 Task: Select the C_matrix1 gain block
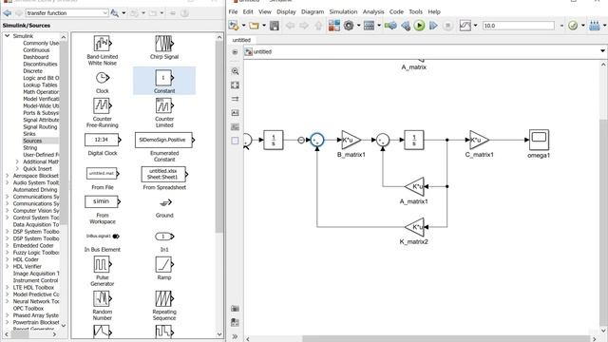(479, 140)
